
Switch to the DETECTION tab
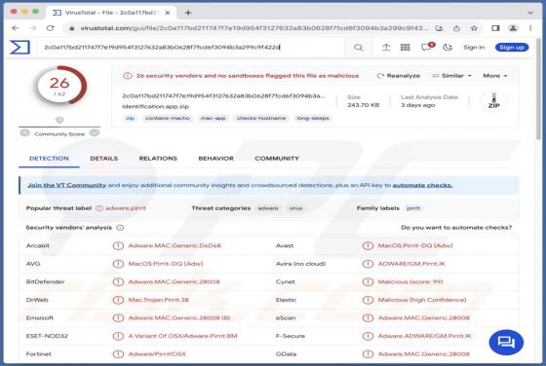49,159
